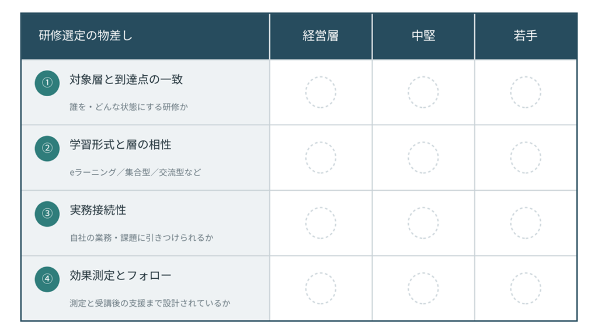Click the numbered circle icon ①

point(47,83)
